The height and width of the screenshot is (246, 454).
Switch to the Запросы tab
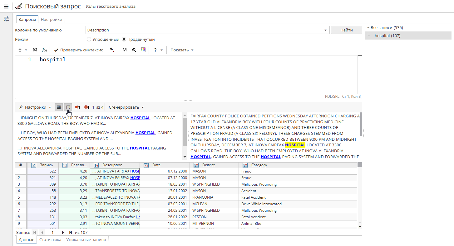click(x=27, y=19)
